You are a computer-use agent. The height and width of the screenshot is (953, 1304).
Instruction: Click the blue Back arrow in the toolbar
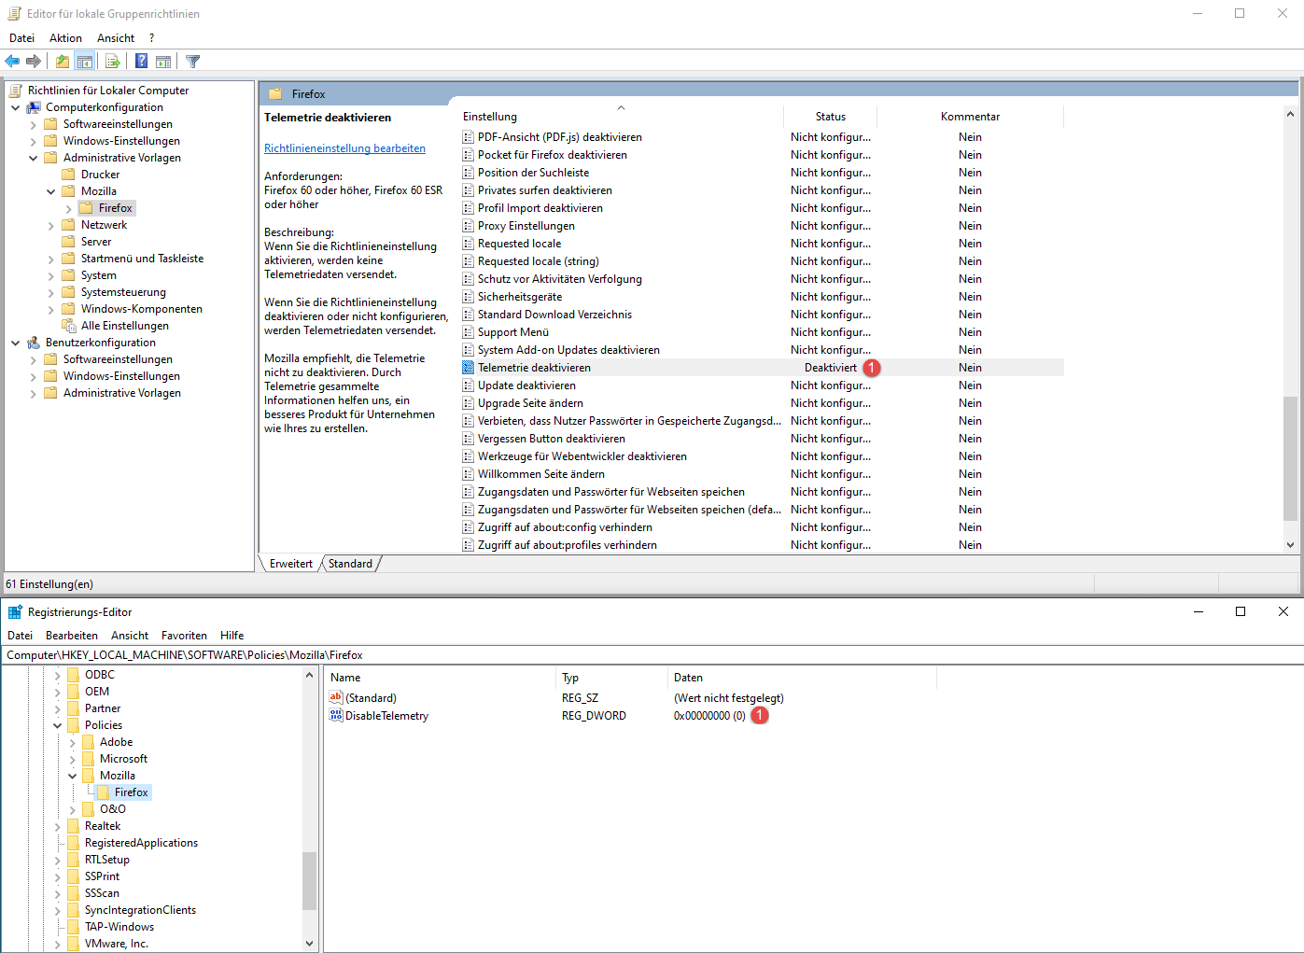[12, 62]
